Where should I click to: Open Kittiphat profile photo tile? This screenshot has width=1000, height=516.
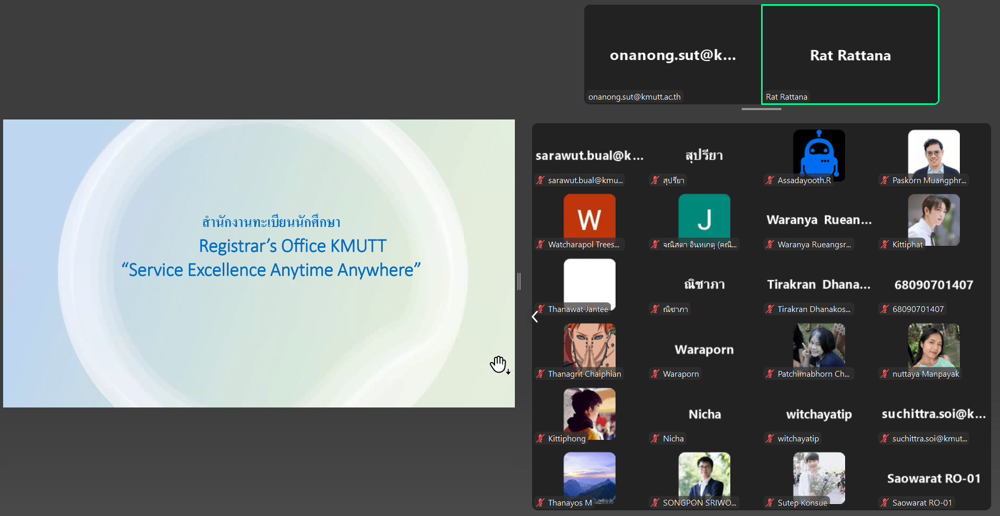(x=934, y=220)
